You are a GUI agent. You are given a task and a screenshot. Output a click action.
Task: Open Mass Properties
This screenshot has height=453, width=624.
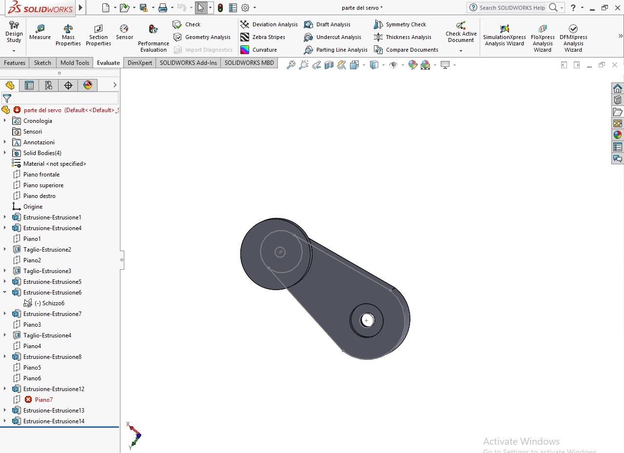coord(68,36)
